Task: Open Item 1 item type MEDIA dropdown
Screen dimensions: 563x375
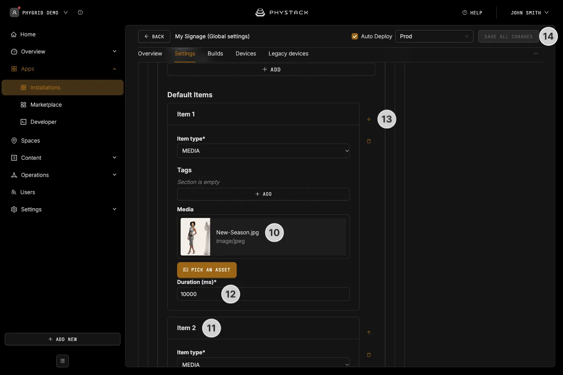Action: (264, 151)
